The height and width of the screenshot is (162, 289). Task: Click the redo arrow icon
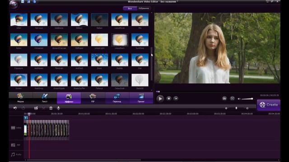coord(23,108)
